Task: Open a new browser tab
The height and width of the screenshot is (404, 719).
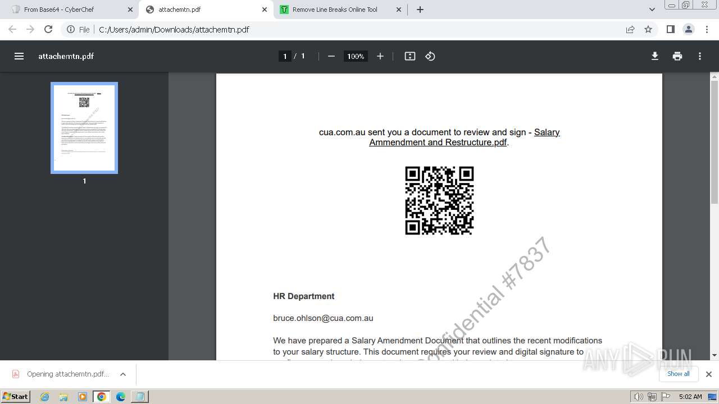Action: (x=420, y=10)
